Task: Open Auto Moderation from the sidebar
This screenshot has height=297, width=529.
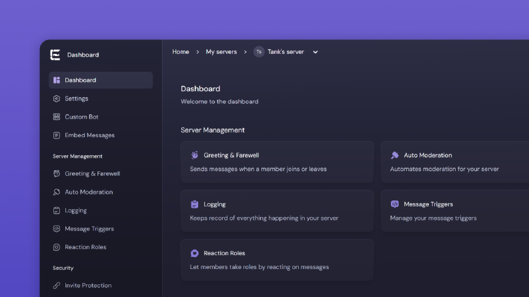Action: [x=101, y=192]
